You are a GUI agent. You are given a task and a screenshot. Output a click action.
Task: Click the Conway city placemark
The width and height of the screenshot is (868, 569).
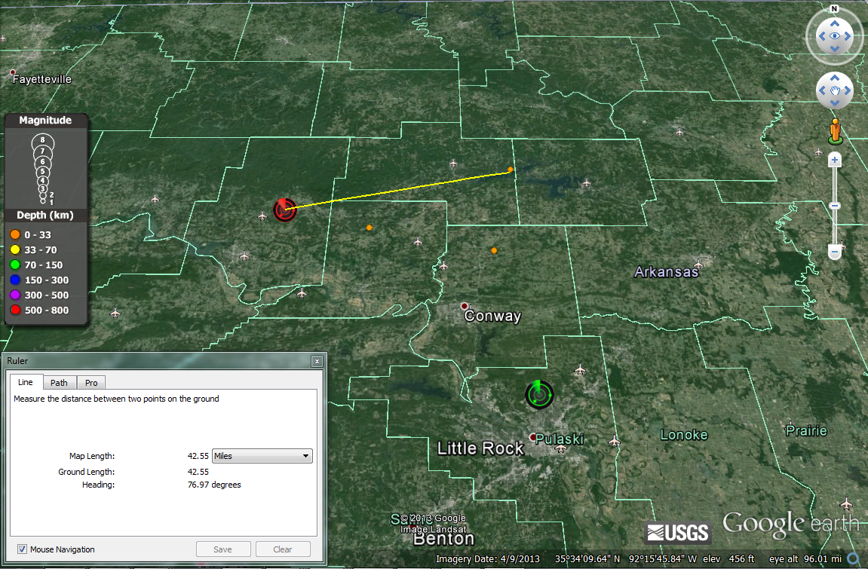pyautogui.click(x=465, y=306)
